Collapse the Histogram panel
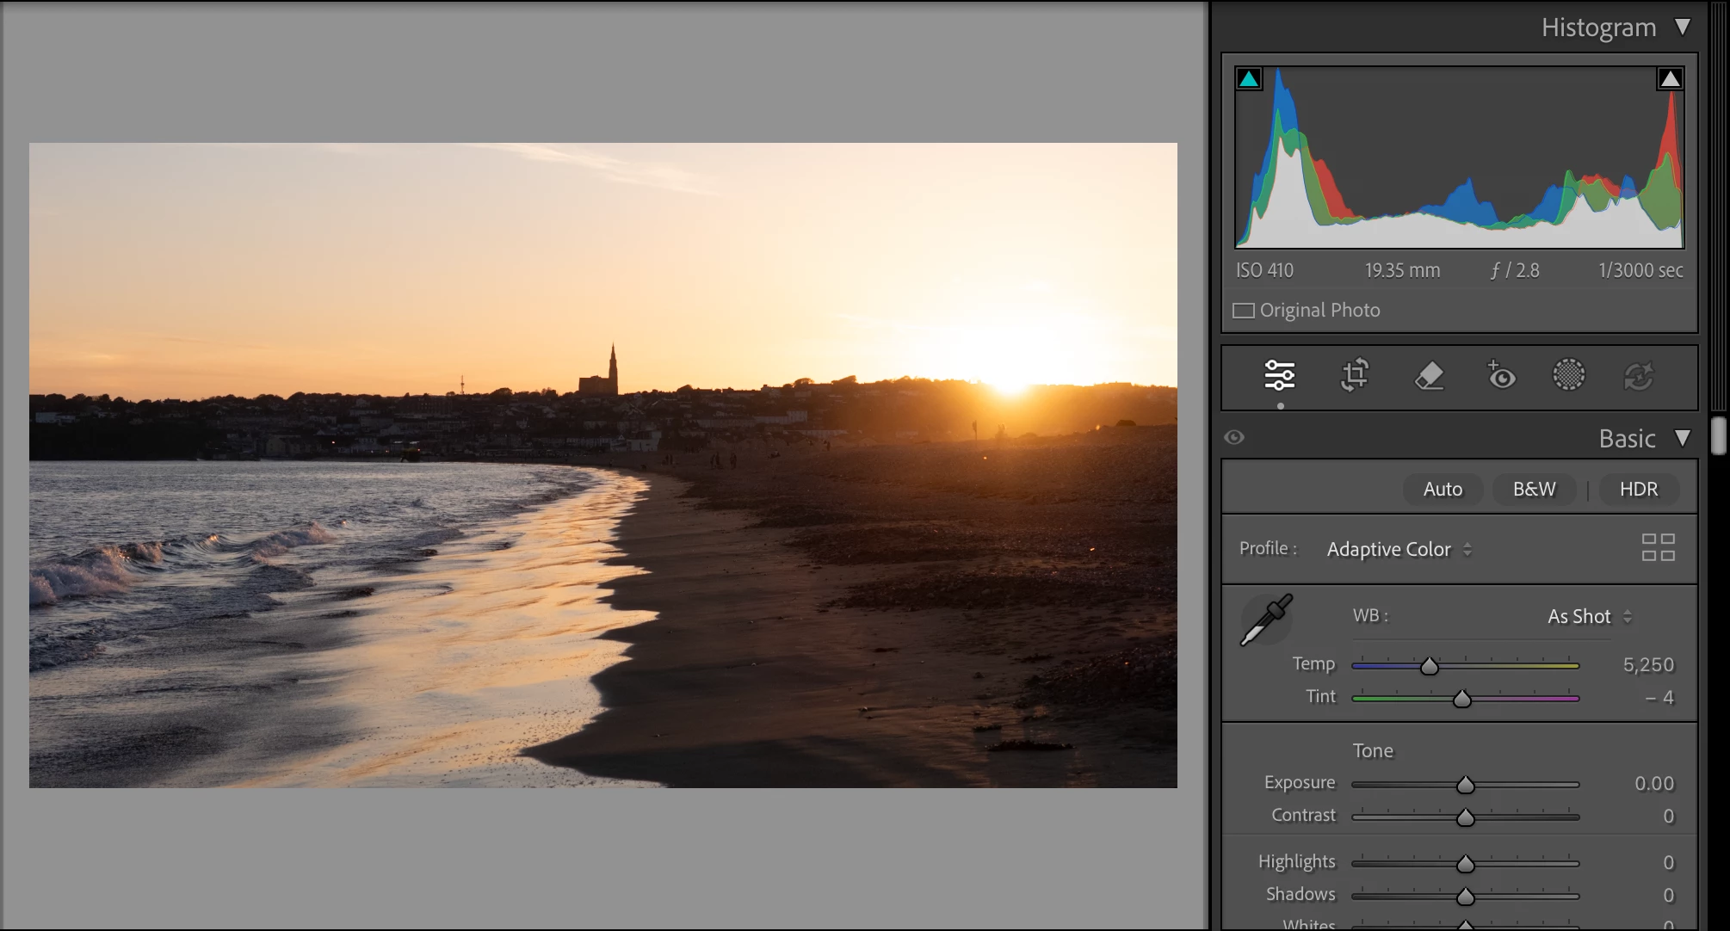The width and height of the screenshot is (1730, 931). 1683,27
